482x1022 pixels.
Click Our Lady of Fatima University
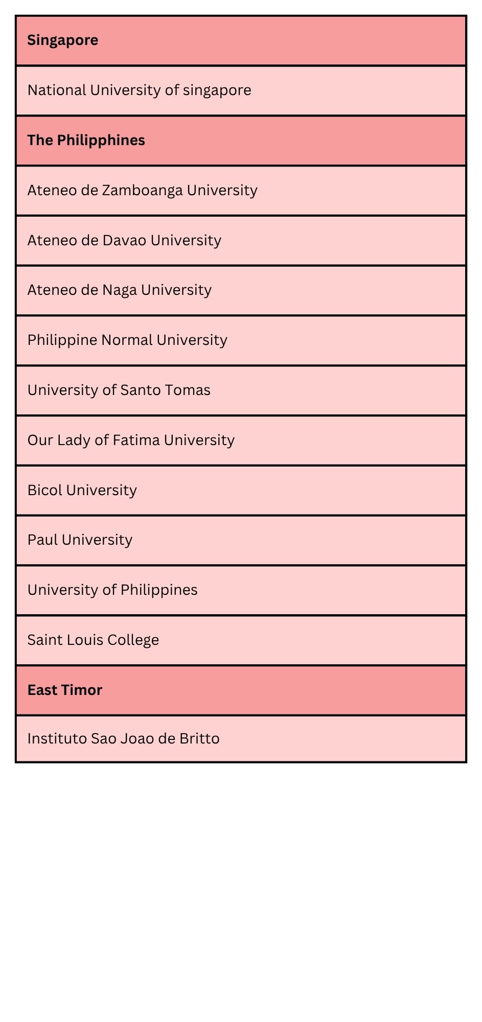tap(131, 440)
